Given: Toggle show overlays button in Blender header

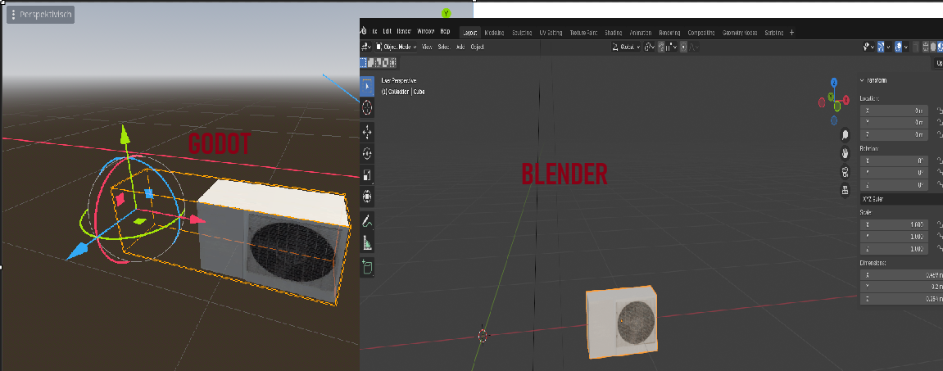Looking at the screenshot, I should coord(898,47).
